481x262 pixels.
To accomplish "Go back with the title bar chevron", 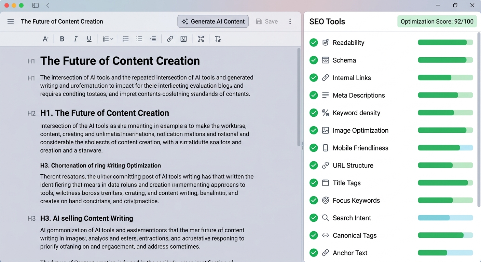I will (48, 5).
